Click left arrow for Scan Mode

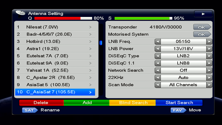click(158, 85)
